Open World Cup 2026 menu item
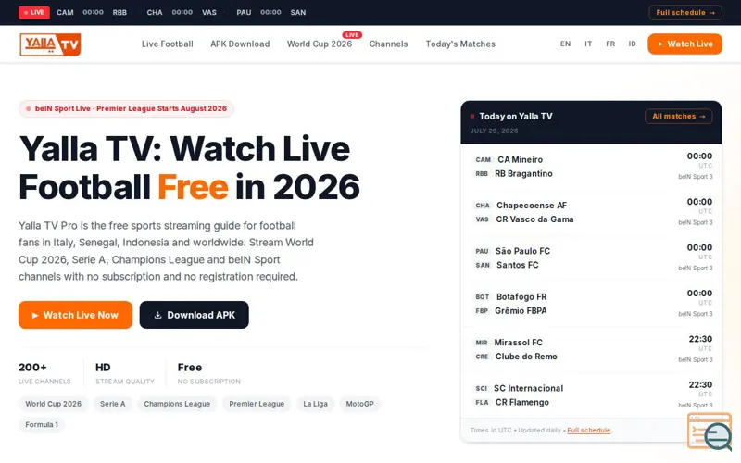The height and width of the screenshot is (463, 741). coord(320,44)
